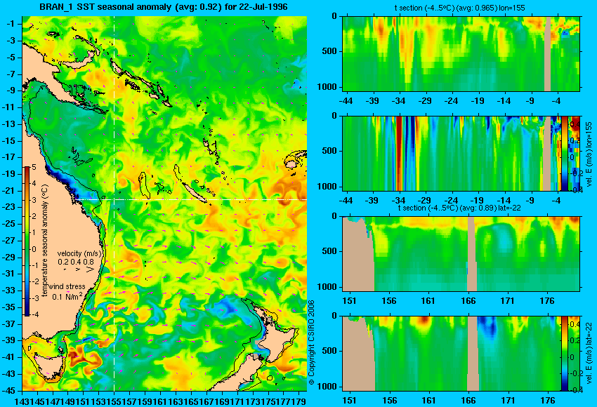Click depth "500" on the lon=155 velocity section
This screenshot has width=597, height=407.
point(329,151)
